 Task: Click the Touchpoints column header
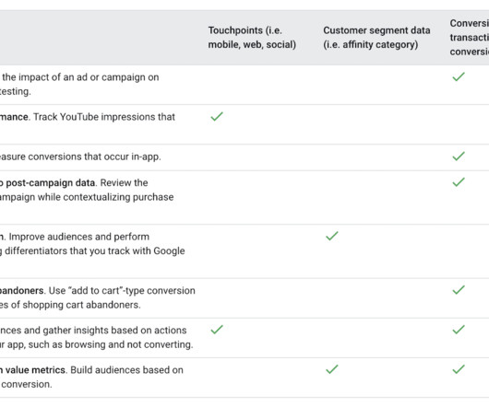click(252, 38)
